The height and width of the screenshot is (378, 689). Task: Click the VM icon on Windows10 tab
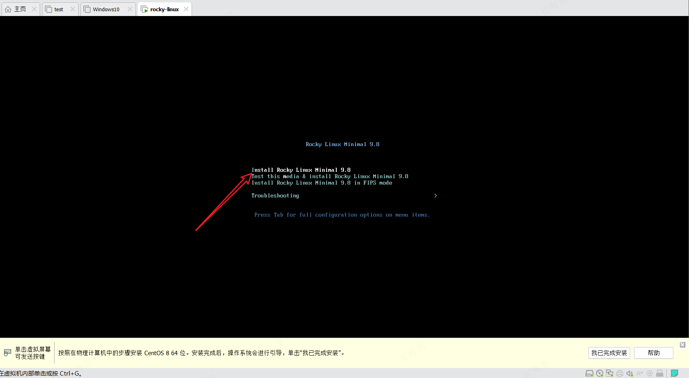point(87,9)
